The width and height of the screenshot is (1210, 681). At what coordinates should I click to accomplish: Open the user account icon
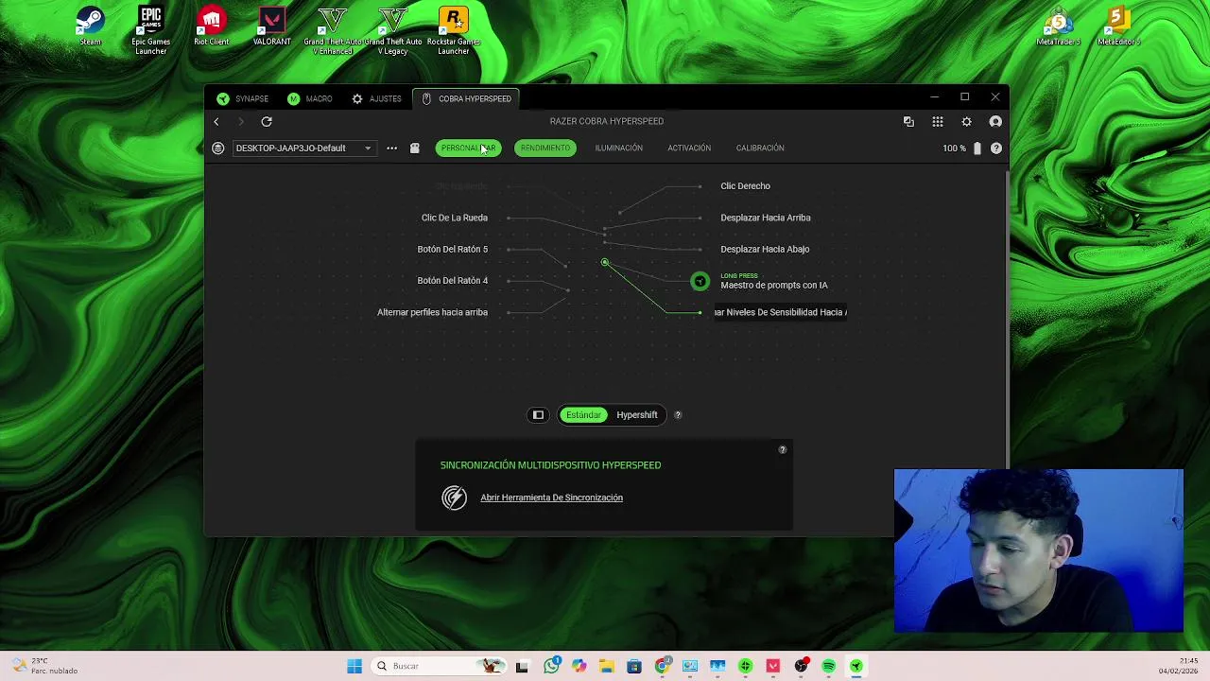(x=995, y=121)
